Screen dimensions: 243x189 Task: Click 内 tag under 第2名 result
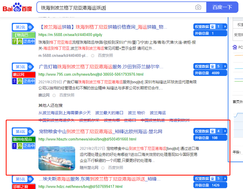20,41
